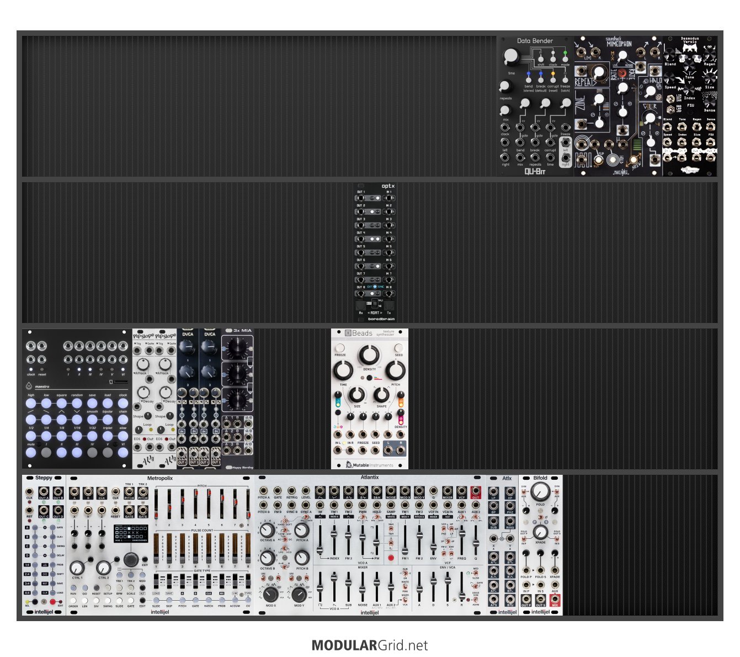Click the Beads DENSITY knob

click(369, 356)
